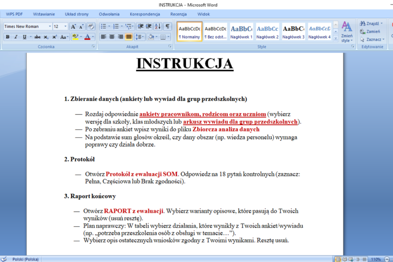
Task: Click the Sort A-Z icon
Action: 158,26
